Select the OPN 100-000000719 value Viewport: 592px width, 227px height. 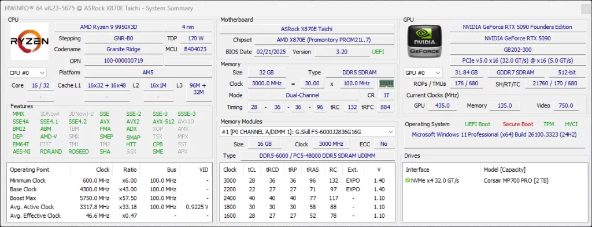(x=124, y=60)
